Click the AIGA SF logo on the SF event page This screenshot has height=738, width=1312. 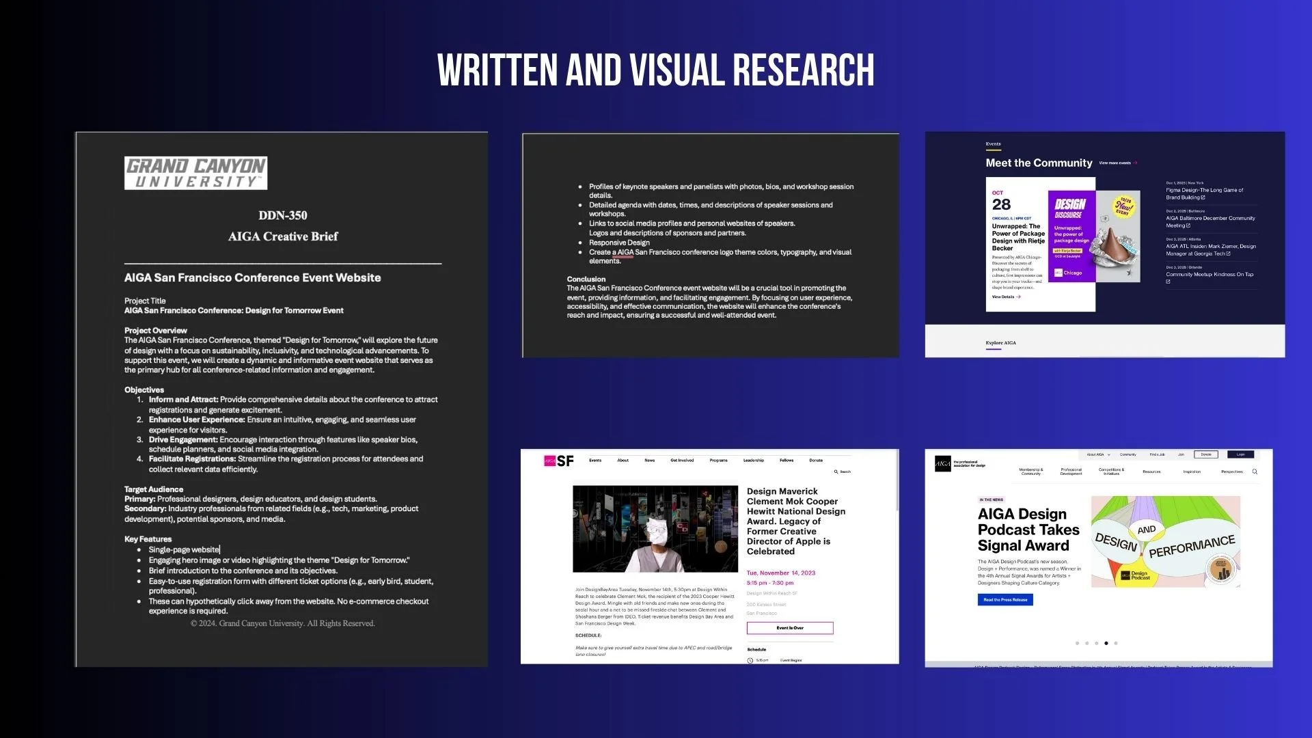tap(559, 461)
